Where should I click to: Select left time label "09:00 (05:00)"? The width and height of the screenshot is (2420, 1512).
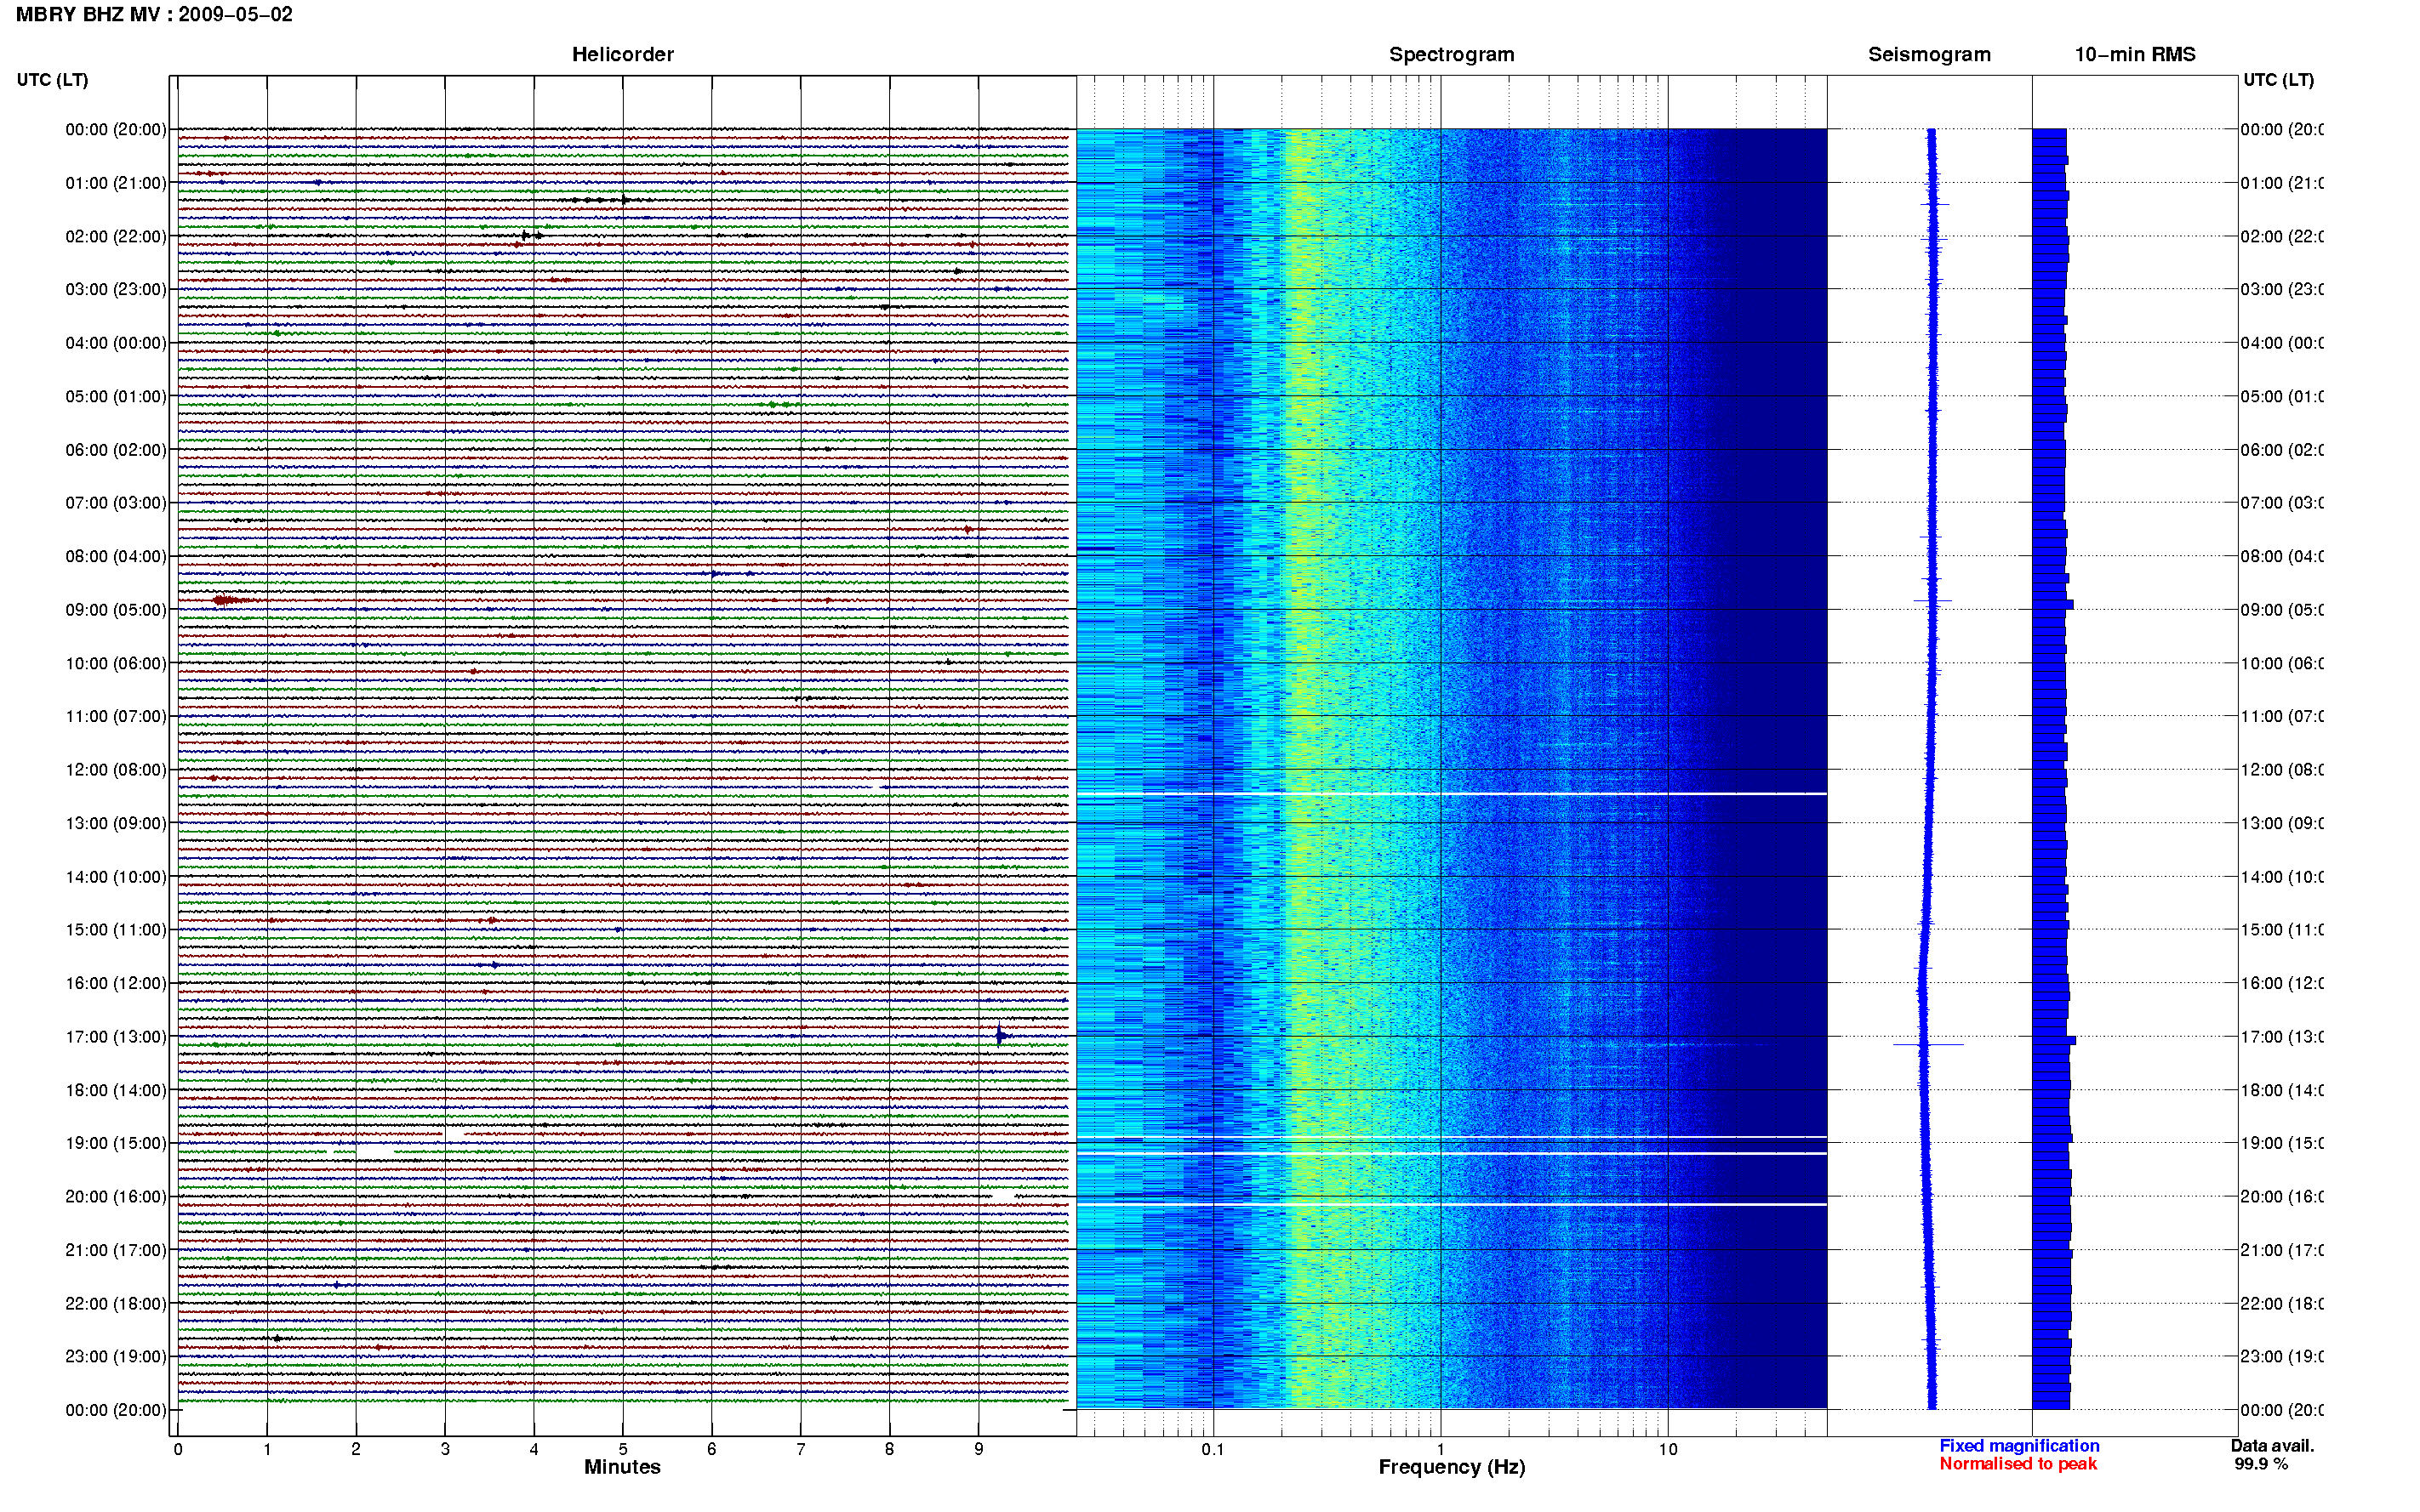click(115, 610)
